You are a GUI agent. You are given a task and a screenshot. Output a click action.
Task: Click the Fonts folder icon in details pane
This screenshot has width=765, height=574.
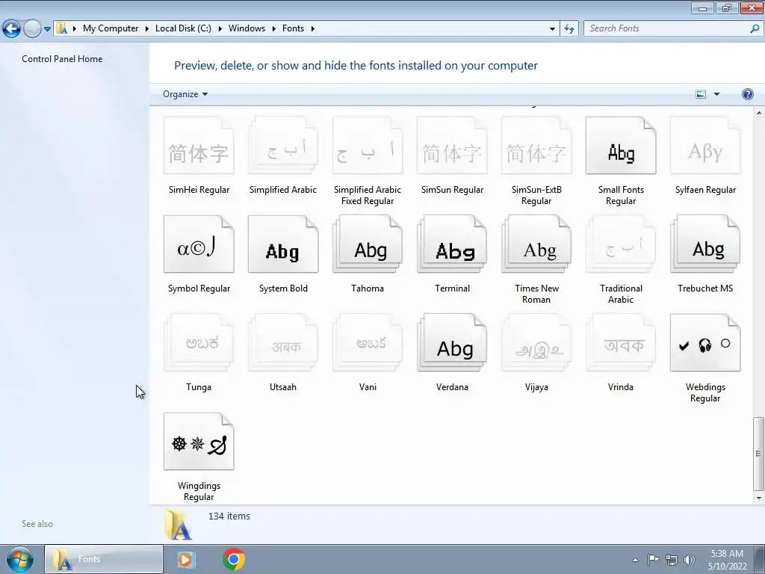[x=178, y=525]
